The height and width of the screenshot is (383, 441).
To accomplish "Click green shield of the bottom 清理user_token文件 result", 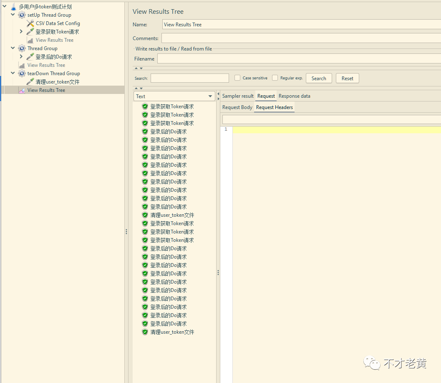I will pyautogui.click(x=145, y=332).
